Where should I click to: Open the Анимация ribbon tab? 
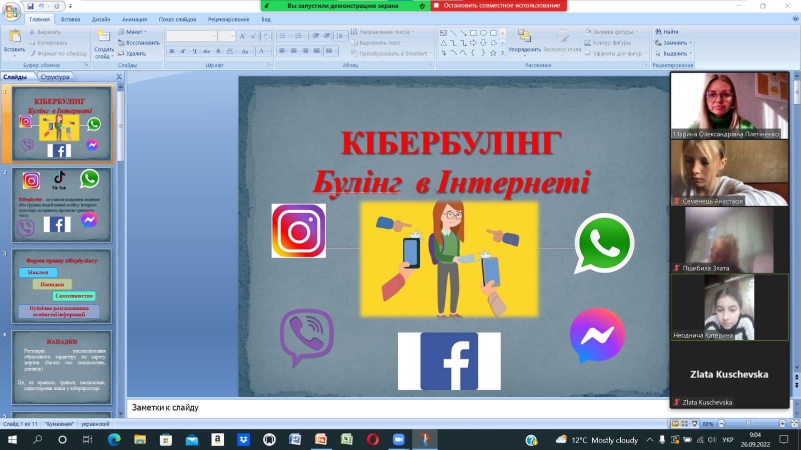[134, 19]
